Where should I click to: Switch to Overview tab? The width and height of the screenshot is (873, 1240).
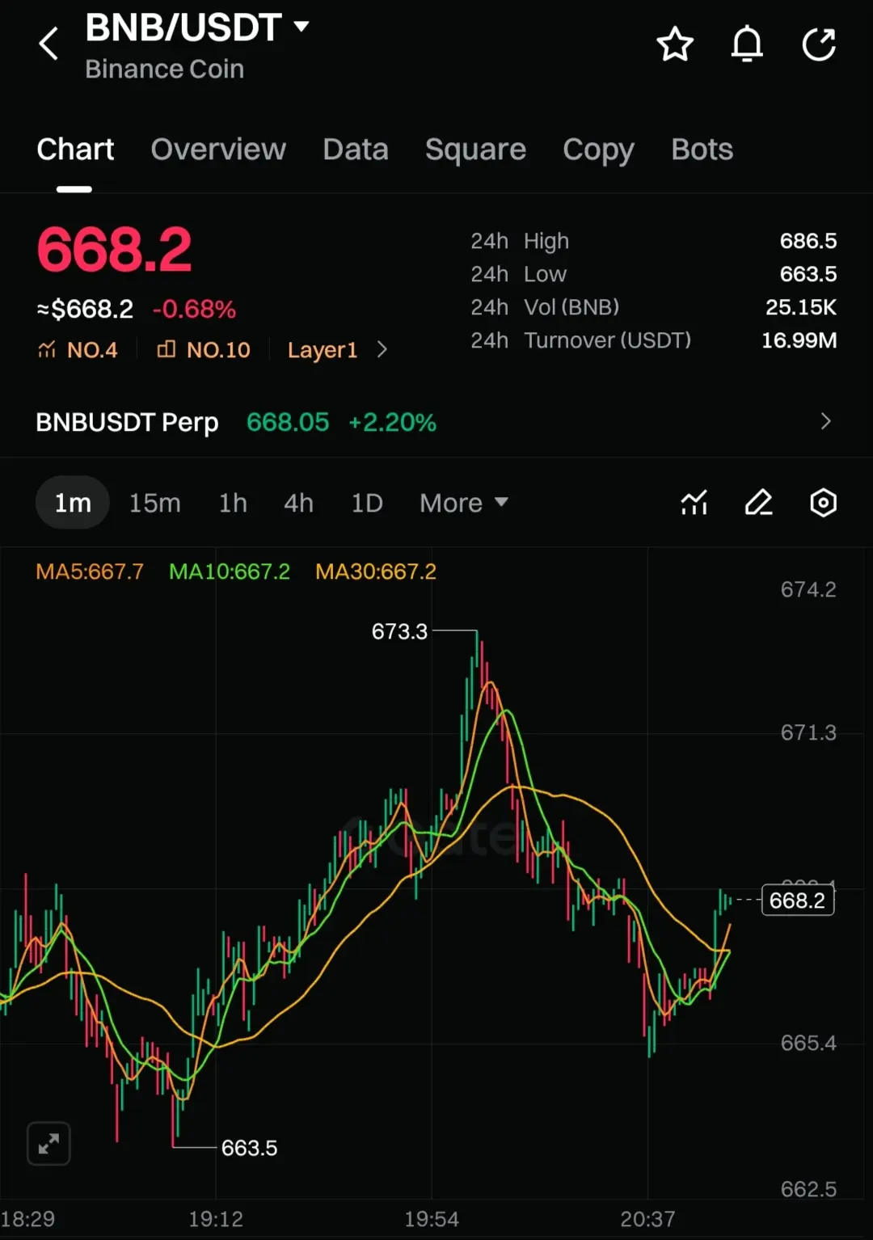coord(218,150)
